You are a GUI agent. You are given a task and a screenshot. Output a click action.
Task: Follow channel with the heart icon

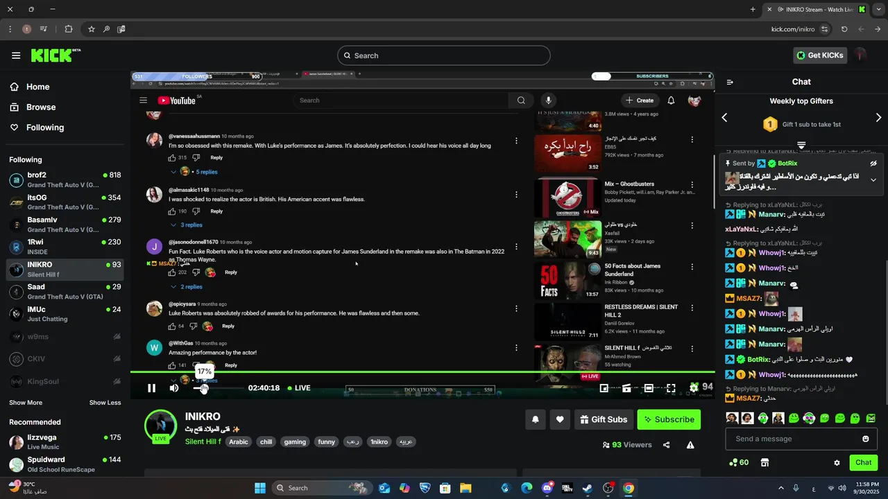pos(560,419)
